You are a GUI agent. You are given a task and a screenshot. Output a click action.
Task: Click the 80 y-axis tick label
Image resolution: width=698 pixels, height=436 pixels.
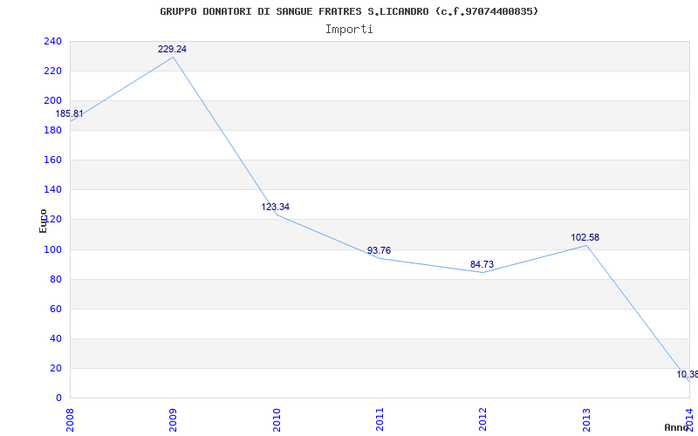[x=55, y=279]
